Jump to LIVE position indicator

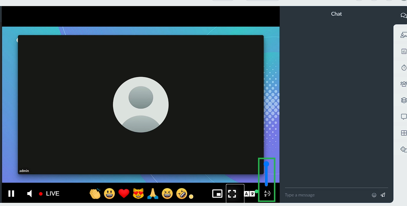[49, 194]
